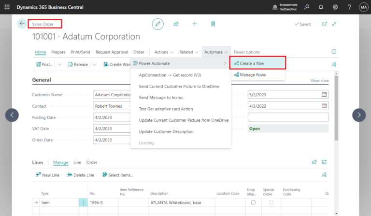Click the New Line button

[47, 175]
